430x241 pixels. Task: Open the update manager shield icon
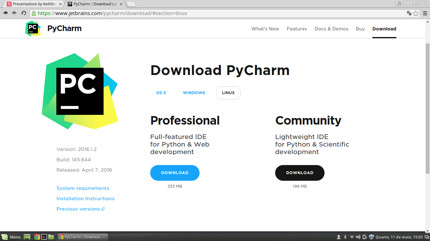tap(371, 237)
